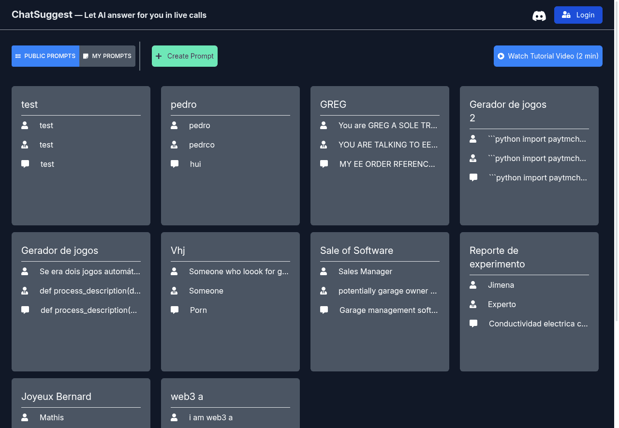Click the person icon in test card
Viewport: 619px width, 428px height.
pyautogui.click(x=25, y=126)
